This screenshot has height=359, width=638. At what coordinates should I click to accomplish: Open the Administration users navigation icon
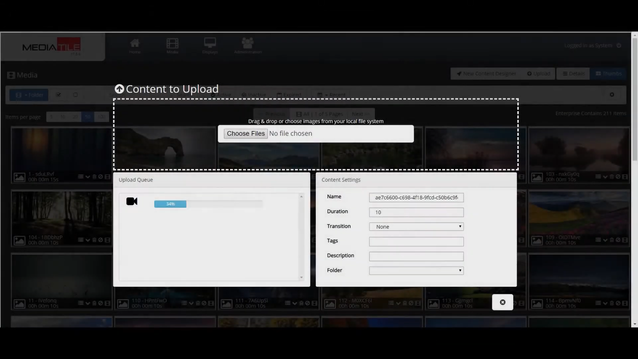pyautogui.click(x=248, y=43)
